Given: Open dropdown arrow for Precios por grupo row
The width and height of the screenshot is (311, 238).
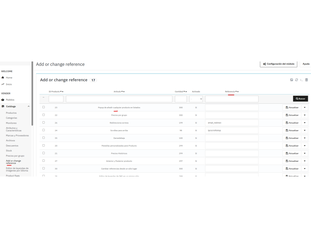Looking at the screenshot, I should tap(304, 115).
